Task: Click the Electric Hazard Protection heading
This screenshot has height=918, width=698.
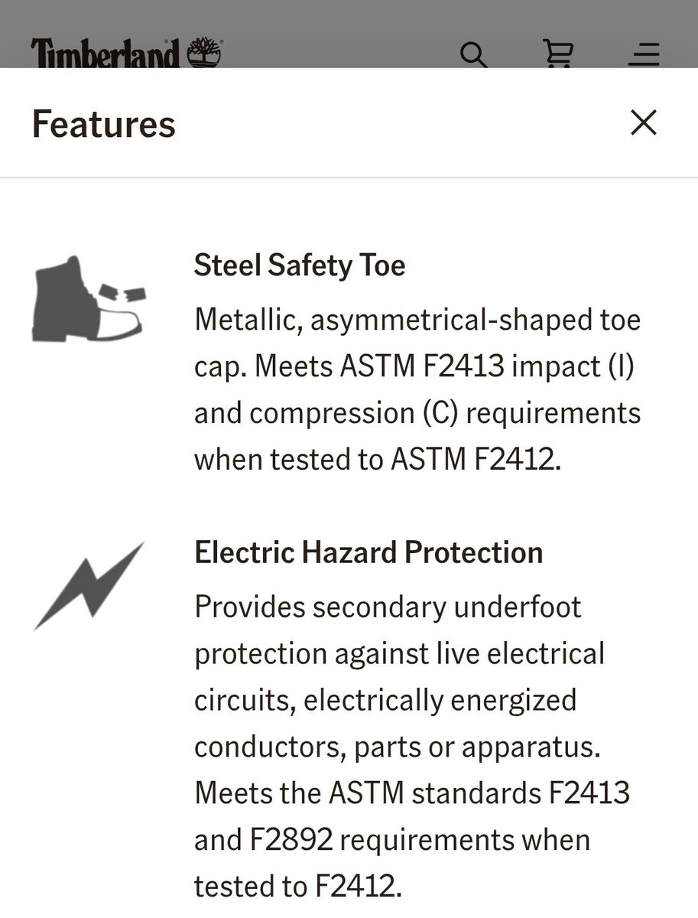Action: click(368, 552)
